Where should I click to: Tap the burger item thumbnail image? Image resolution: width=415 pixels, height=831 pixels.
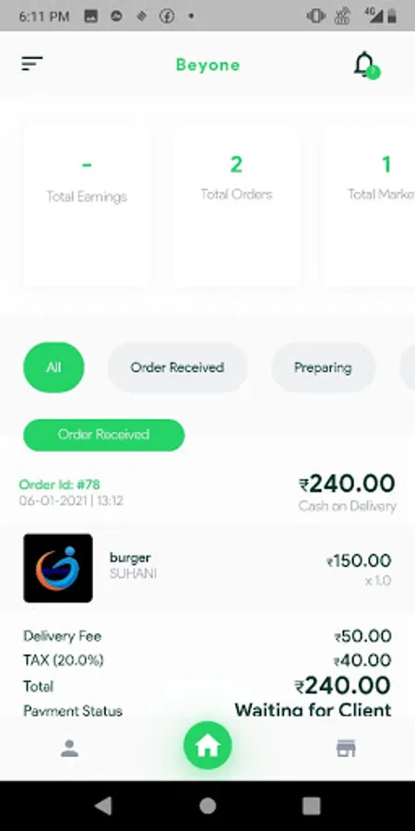pos(58,568)
